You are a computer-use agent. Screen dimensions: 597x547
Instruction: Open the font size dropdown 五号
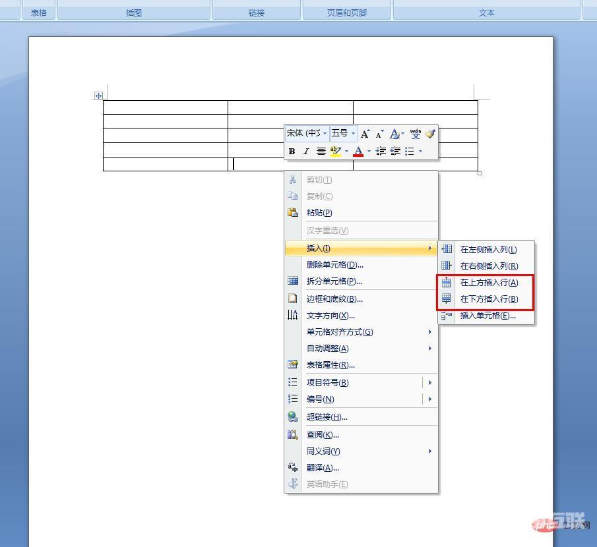point(343,134)
